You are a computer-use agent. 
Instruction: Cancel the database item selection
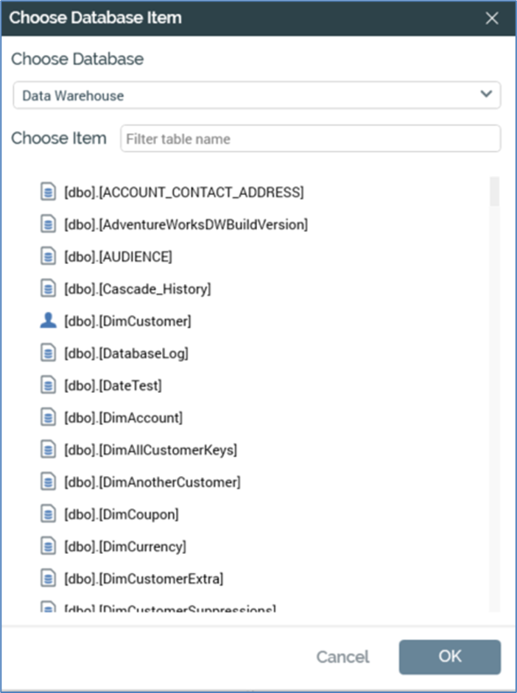pyautogui.click(x=342, y=657)
